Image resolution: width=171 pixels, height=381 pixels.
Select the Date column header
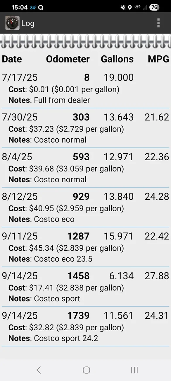coord(12,59)
